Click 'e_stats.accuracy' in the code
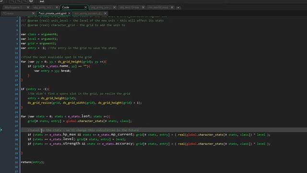Image resolution: width=307 pixels, height=173 pixels. click(x=117, y=144)
